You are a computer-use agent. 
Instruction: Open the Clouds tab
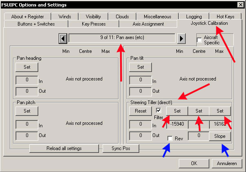(x=122, y=16)
